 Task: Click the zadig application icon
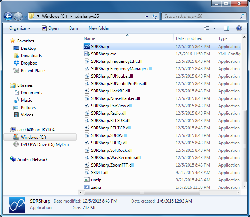click(87, 187)
